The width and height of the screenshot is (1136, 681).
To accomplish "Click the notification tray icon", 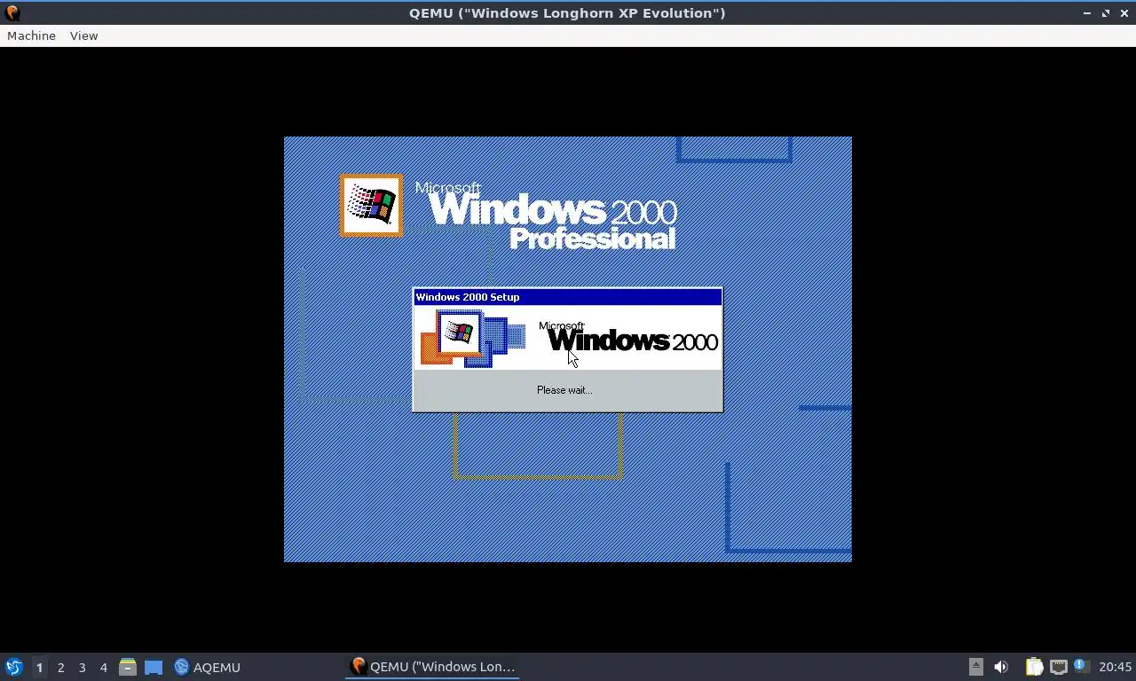I will click(x=1081, y=666).
